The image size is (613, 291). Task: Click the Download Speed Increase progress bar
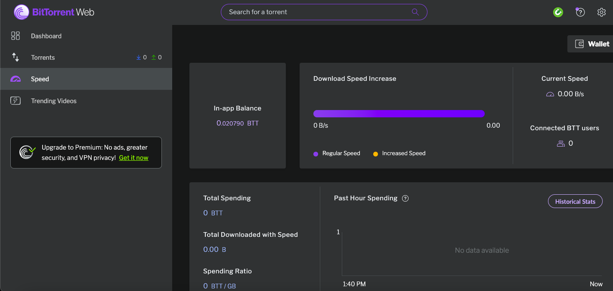399,113
